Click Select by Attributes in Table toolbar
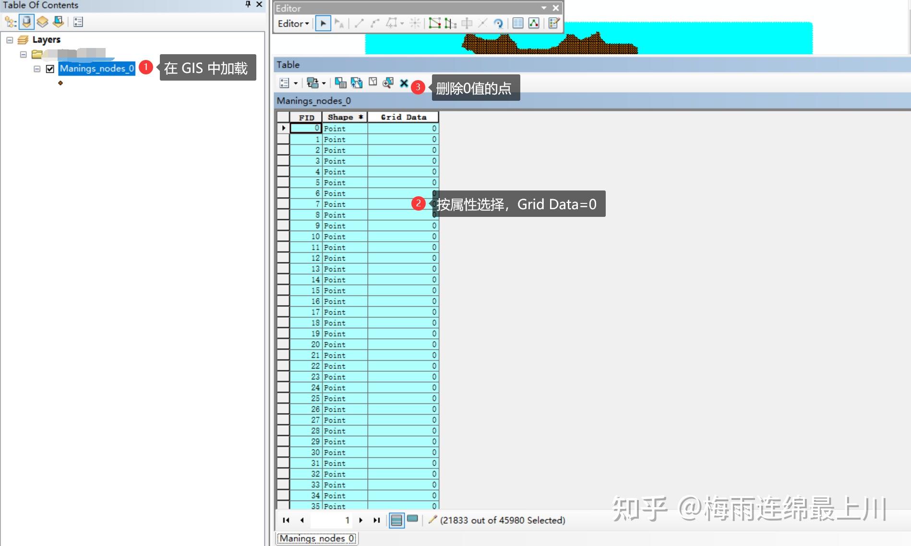Screen dimensions: 911x546 [x=342, y=83]
